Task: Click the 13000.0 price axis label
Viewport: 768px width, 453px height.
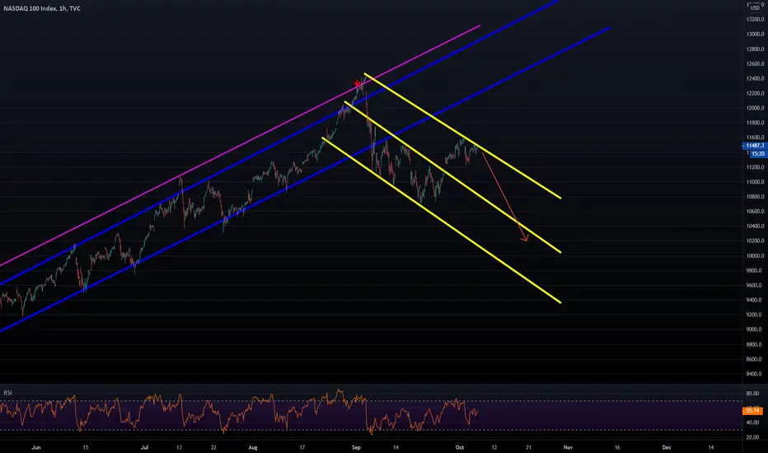Action: point(755,35)
